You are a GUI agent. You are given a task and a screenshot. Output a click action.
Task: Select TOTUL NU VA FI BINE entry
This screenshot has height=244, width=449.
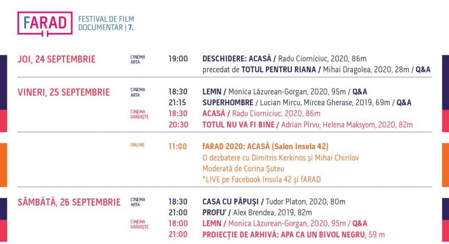307,125
